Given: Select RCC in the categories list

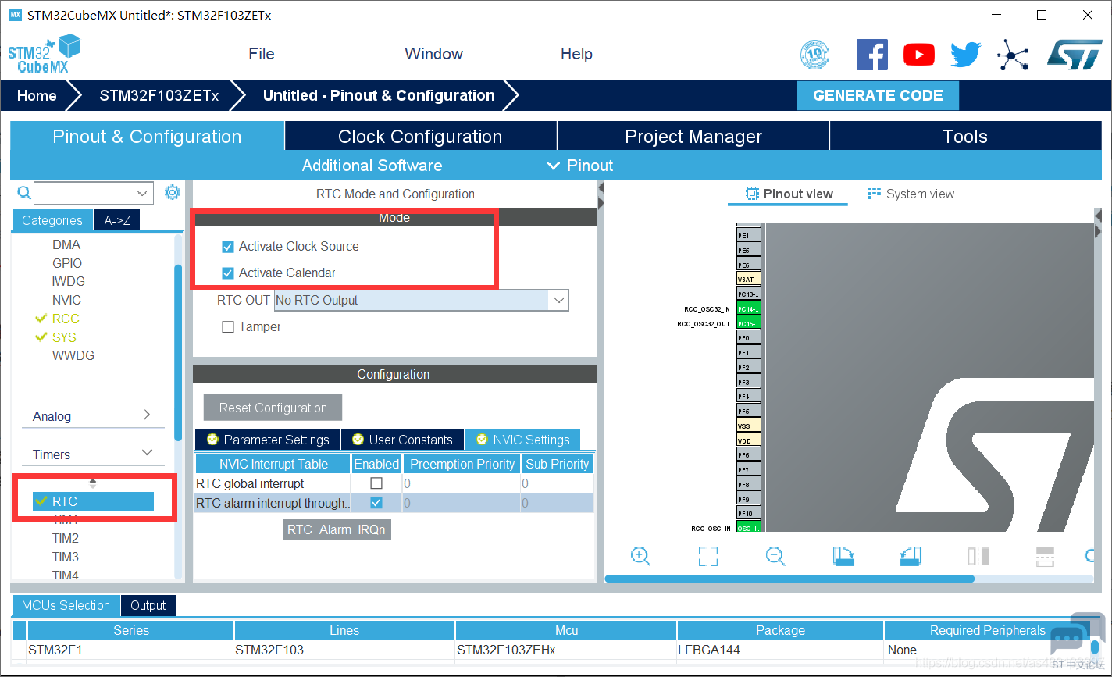Looking at the screenshot, I should [x=66, y=319].
